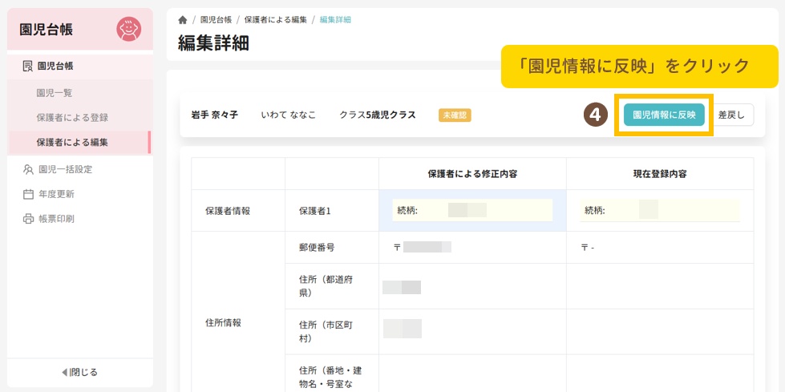Click the orange 未確認 status badge

pos(455,115)
